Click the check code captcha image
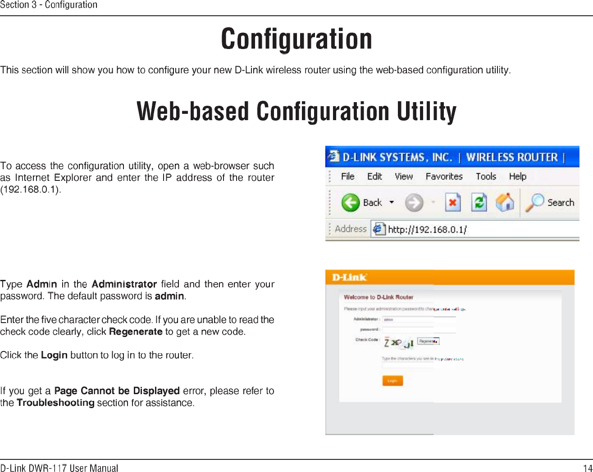593x472 pixels. [x=398, y=343]
